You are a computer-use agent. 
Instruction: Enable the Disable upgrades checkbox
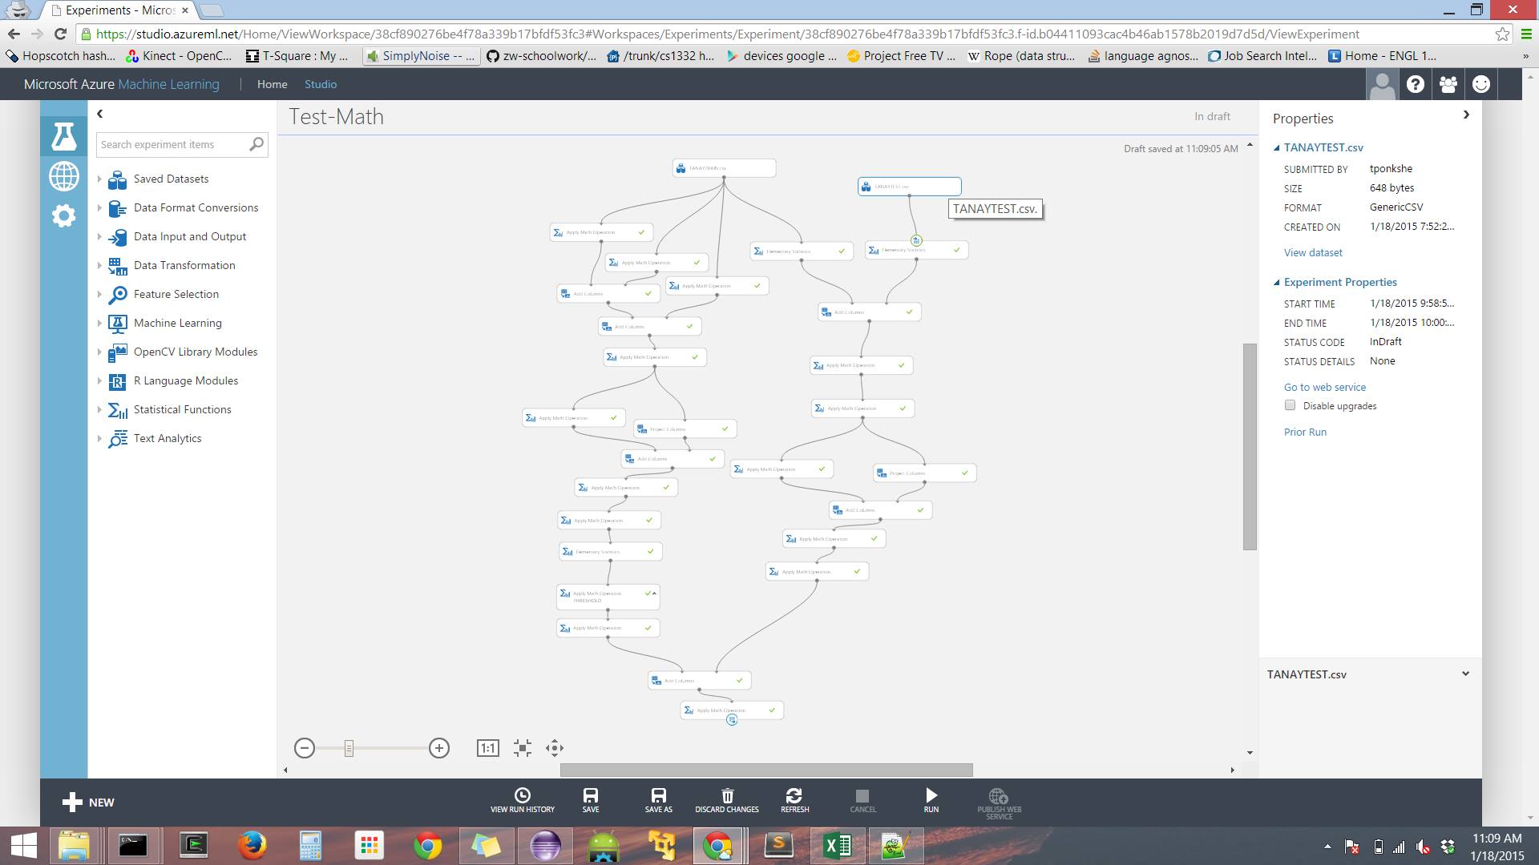1290,405
